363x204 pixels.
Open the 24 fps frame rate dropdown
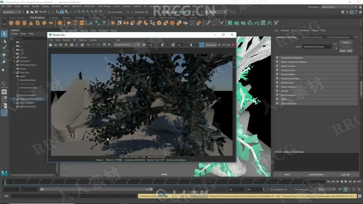pyautogui.click(x=326, y=189)
